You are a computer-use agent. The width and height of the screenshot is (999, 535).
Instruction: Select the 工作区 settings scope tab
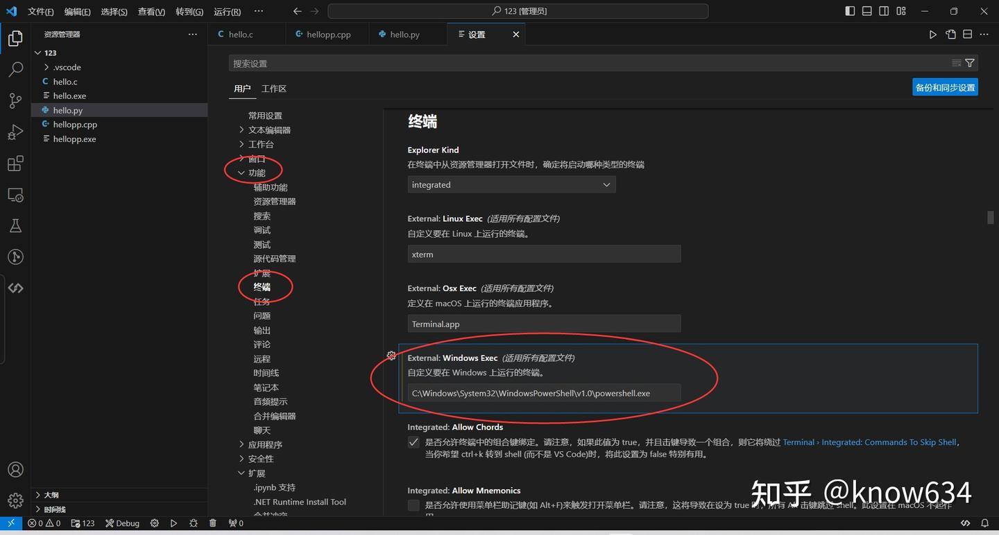(274, 89)
